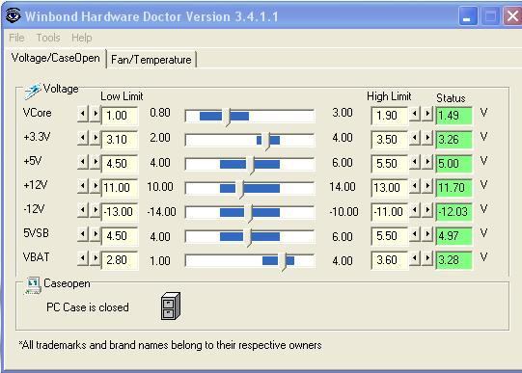522x373 pixels.
Task: Decrease the VCore high limit
Action: [x=415, y=115]
